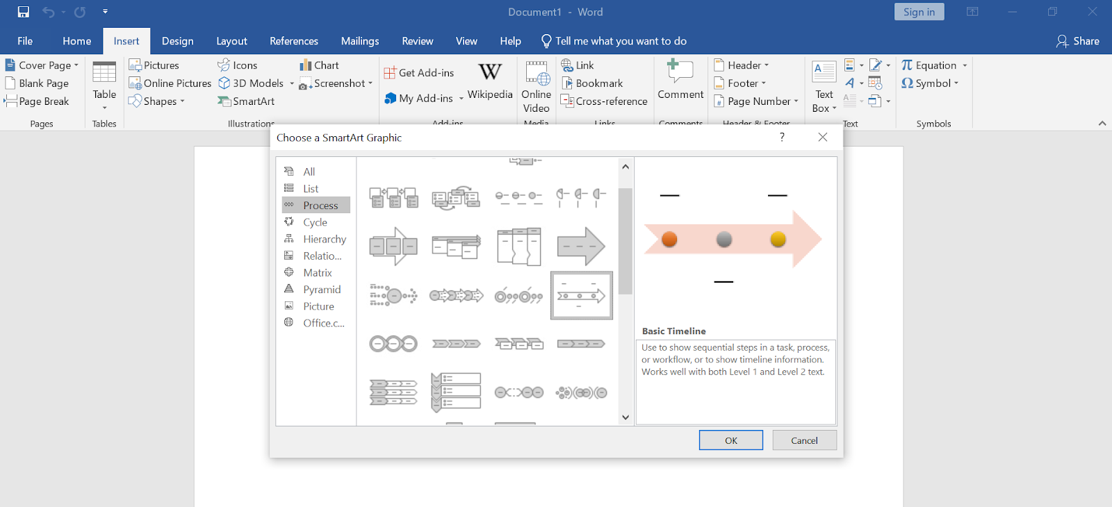Click the Sign in button
Screen dimensions: 1112x507
point(919,12)
